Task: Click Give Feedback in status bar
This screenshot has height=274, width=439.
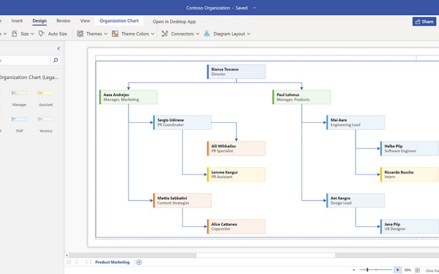Action: coord(432,270)
